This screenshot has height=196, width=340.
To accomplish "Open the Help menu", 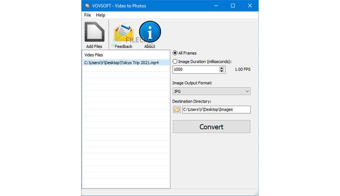I will (100, 15).
